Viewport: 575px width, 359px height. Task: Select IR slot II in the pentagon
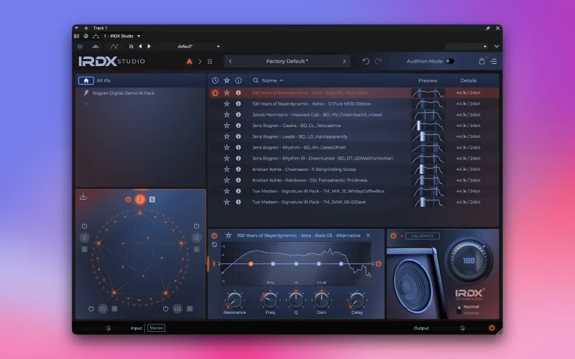pos(196,238)
